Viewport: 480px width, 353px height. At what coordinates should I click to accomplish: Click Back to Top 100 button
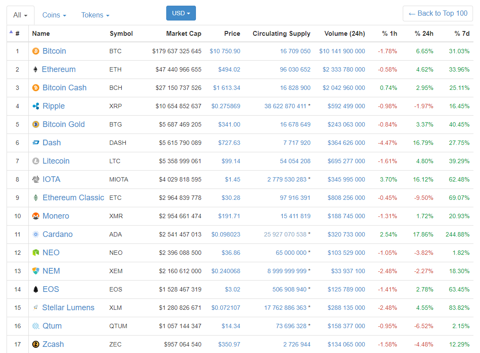point(438,14)
